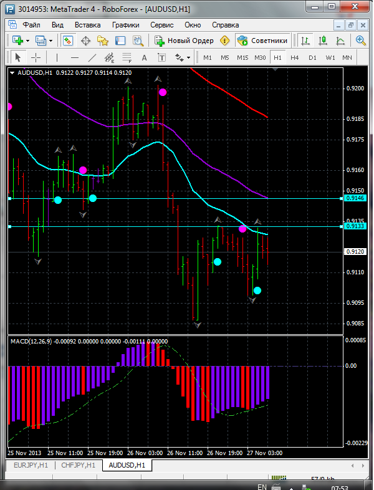Click the keyboard icon in system tray

click(276, 487)
